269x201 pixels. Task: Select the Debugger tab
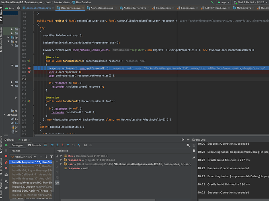(17, 145)
